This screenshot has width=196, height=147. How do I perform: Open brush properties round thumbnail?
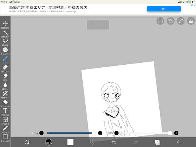pos(49,142)
